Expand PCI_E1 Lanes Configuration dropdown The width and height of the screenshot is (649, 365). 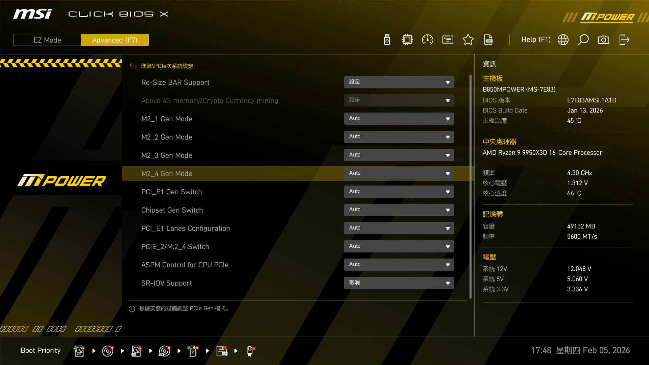[x=399, y=228]
